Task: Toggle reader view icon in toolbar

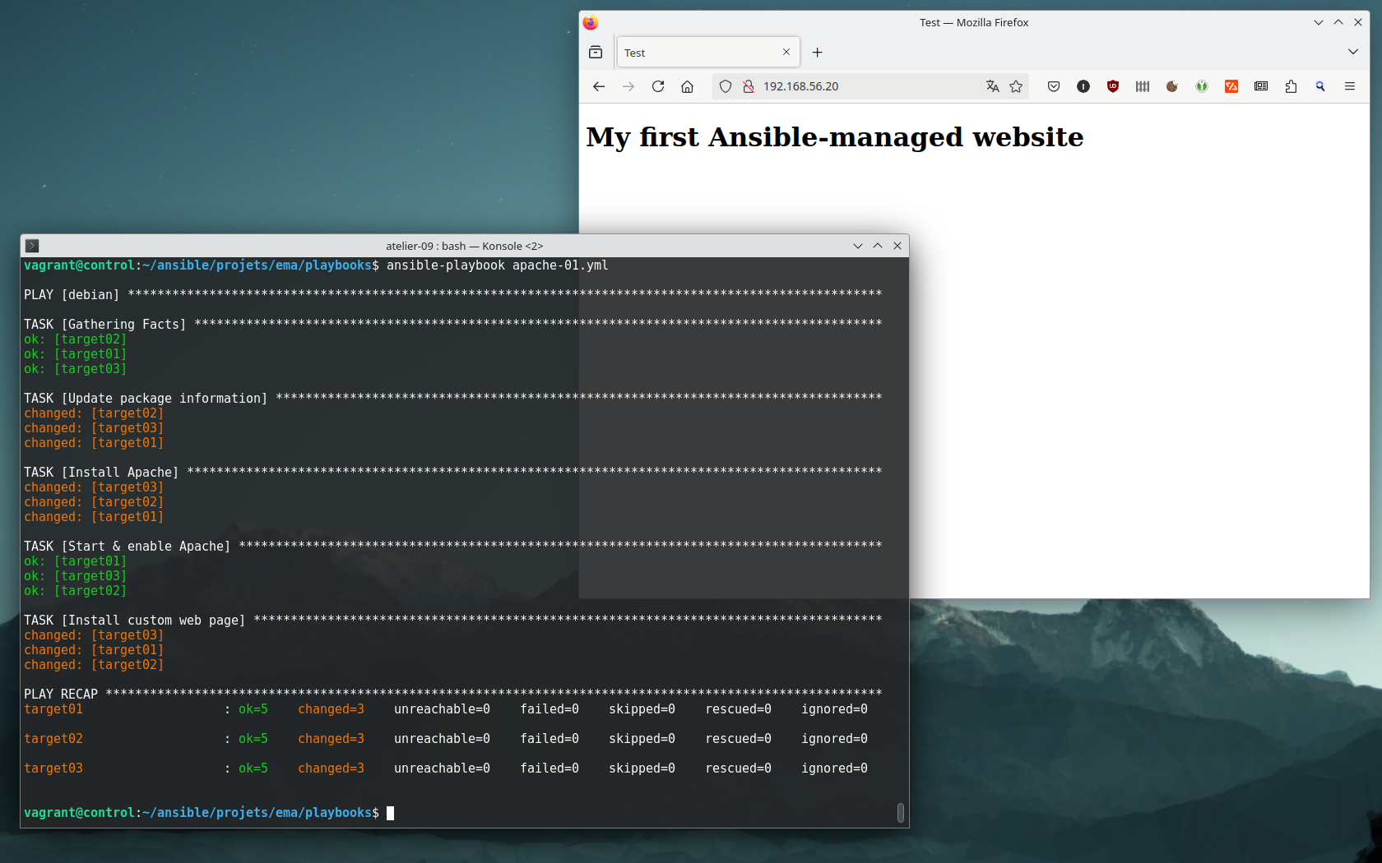Action: tap(1261, 86)
